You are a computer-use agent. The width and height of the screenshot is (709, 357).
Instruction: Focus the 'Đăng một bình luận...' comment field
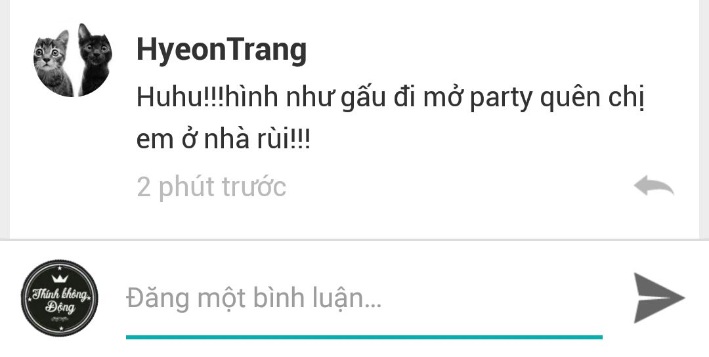tap(364, 298)
